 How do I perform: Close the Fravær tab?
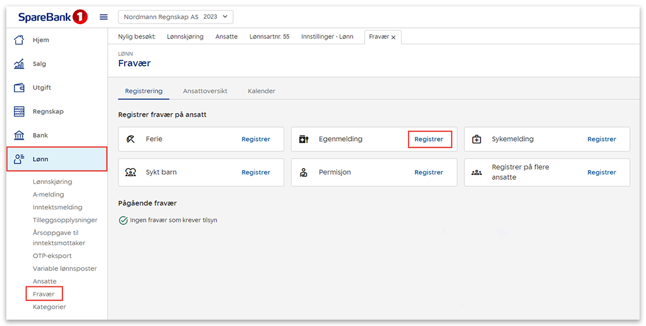point(393,37)
